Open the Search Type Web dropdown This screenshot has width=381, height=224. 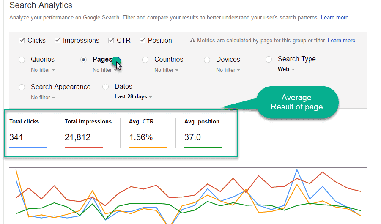[x=286, y=69]
